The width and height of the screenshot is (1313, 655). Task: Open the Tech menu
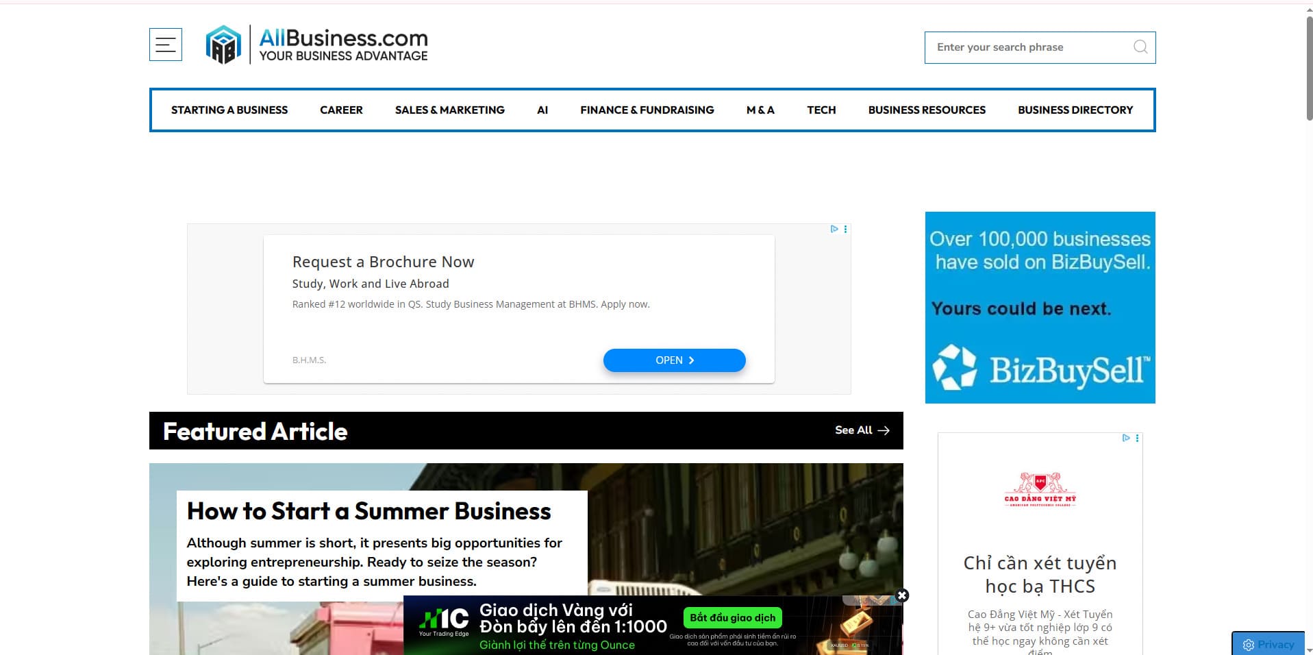pyautogui.click(x=821, y=110)
